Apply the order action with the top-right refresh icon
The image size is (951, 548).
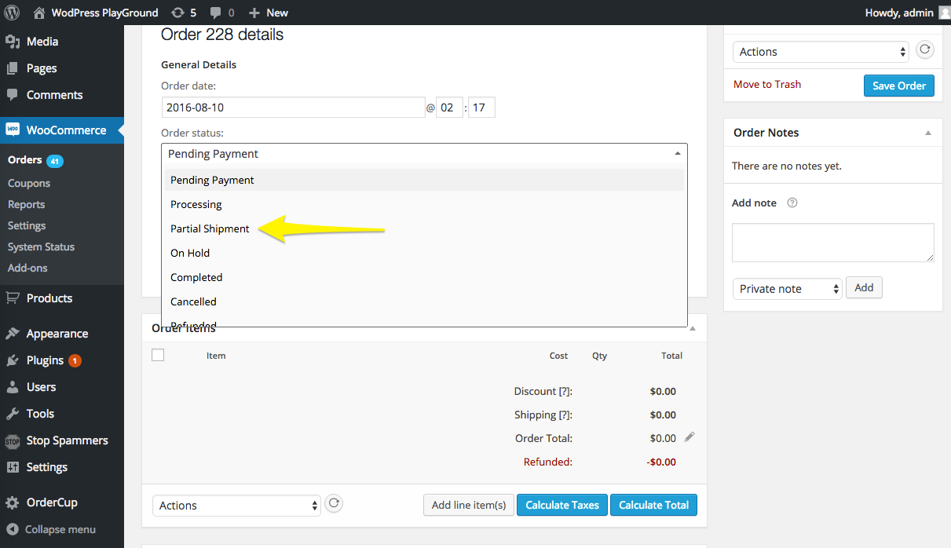pyautogui.click(x=925, y=50)
